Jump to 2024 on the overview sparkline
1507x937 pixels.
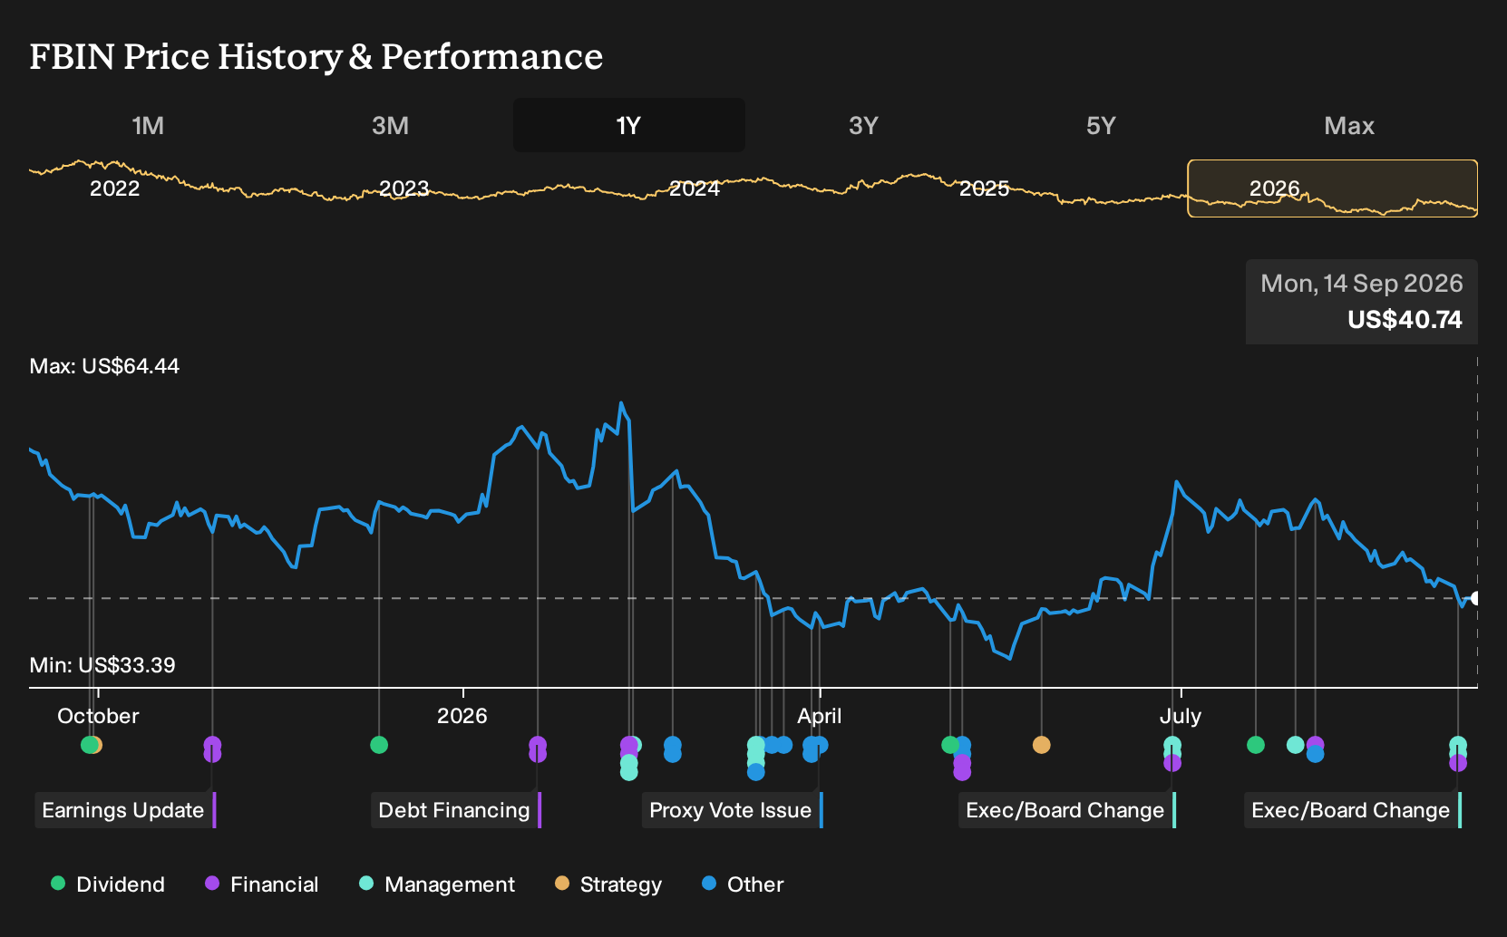pyautogui.click(x=695, y=188)
